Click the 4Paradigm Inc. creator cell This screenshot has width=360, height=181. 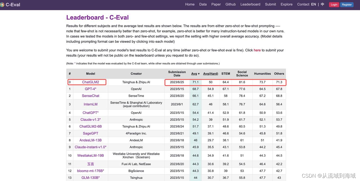click(136, 133)
